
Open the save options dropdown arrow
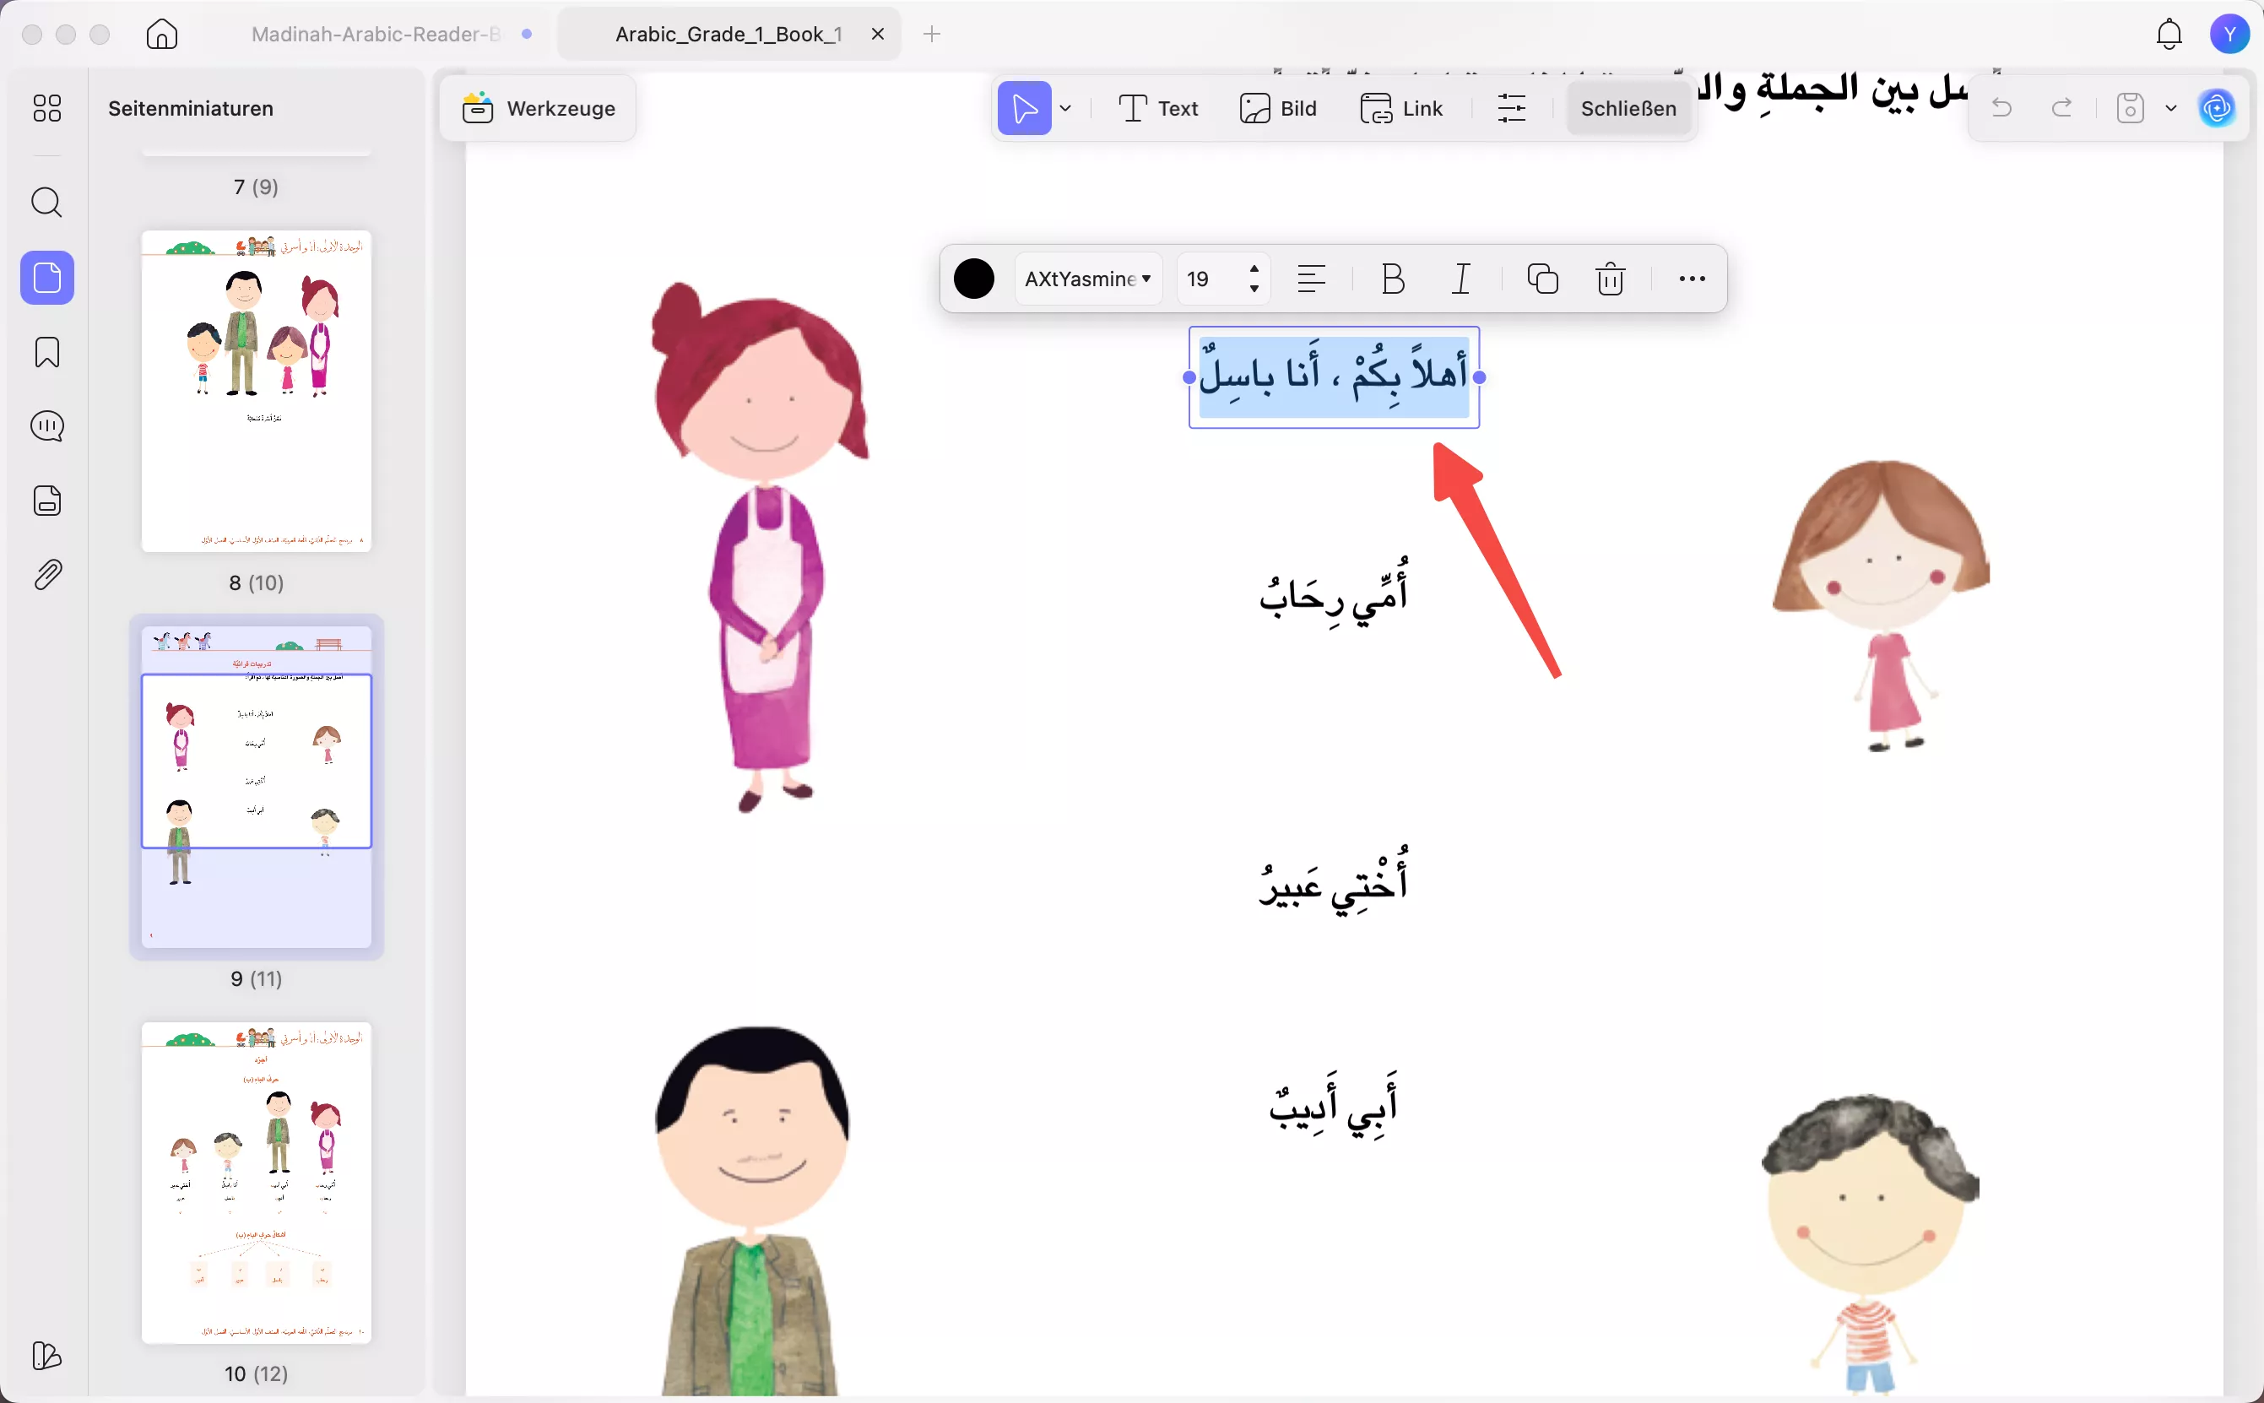[2170, 108]
